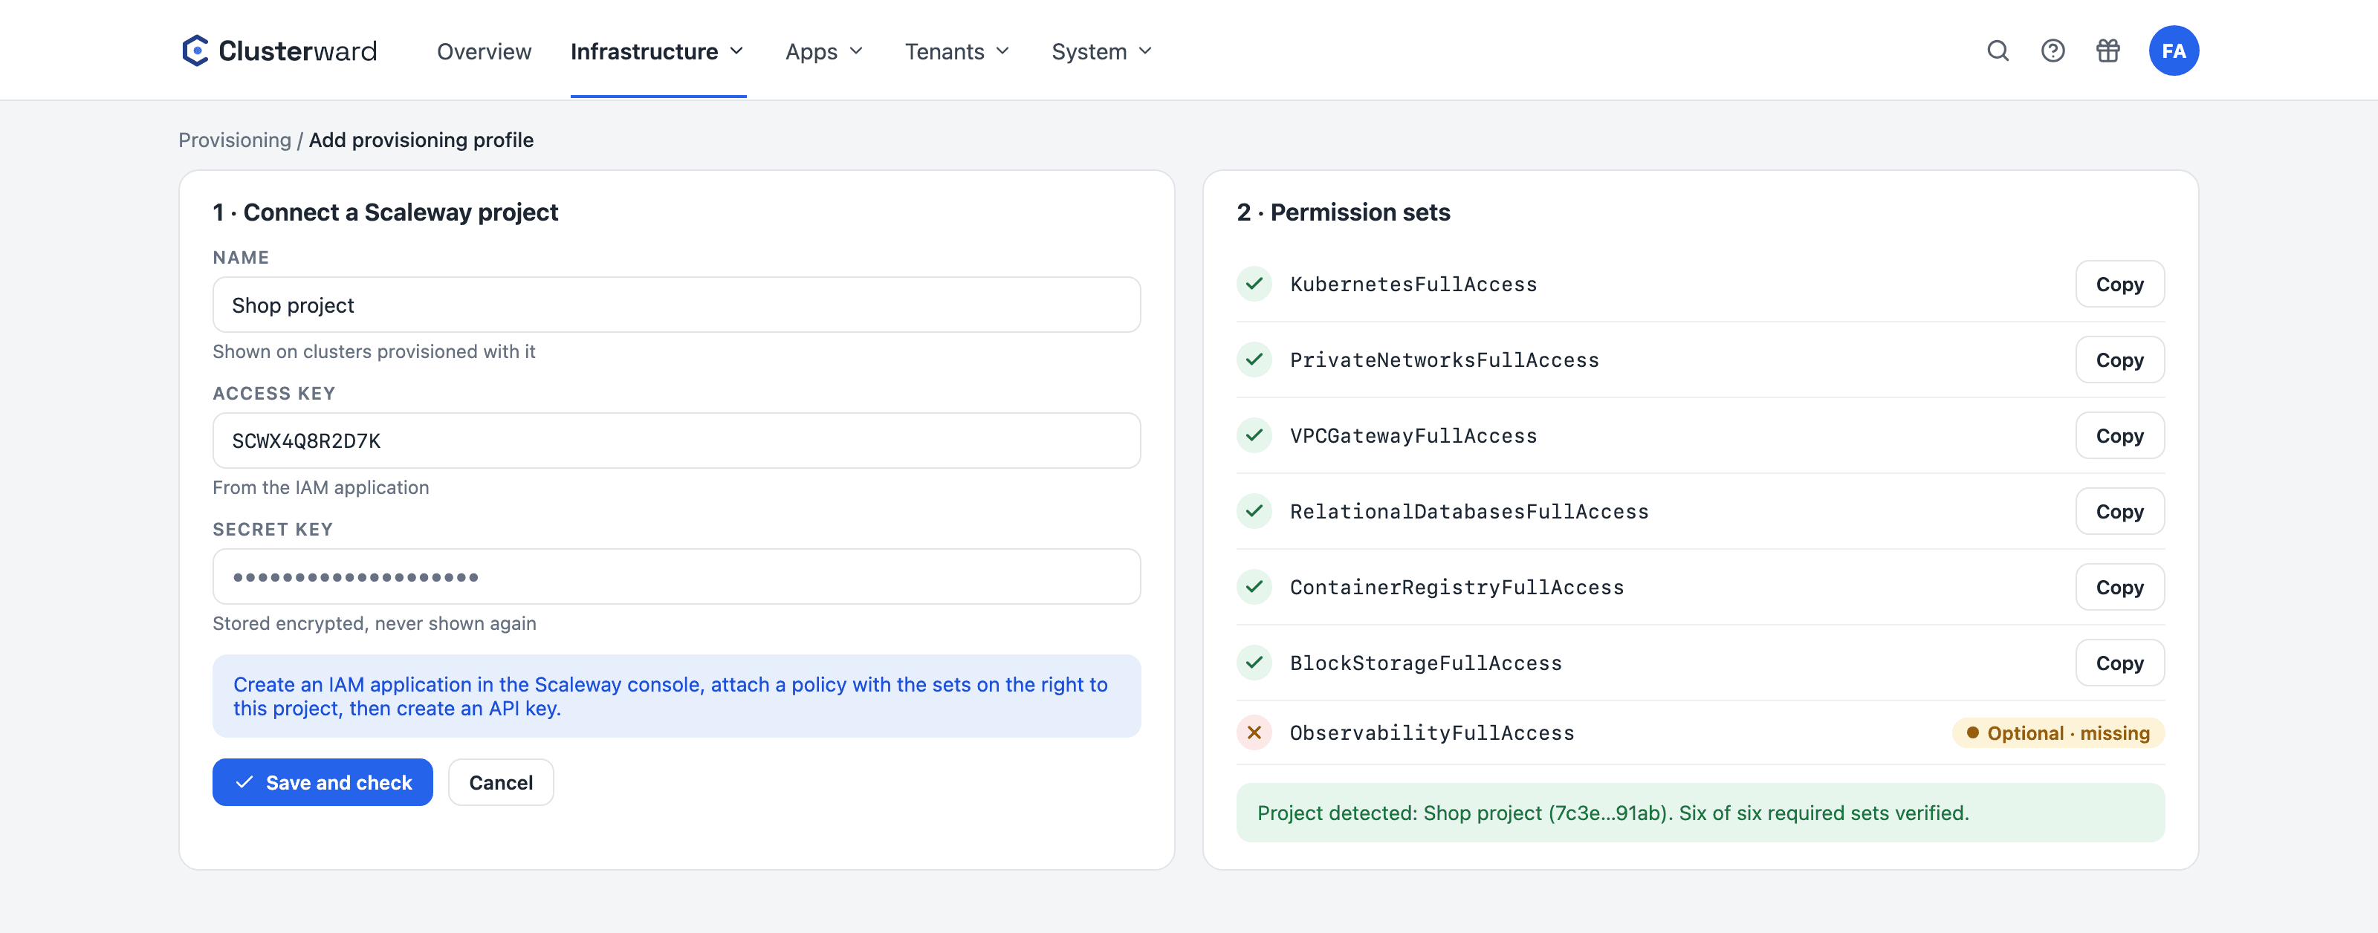Copy the PrivateNetworksFullAccess permission set
The image size is (2378, 933).
pyautogui.click(x=2119, y=359)
